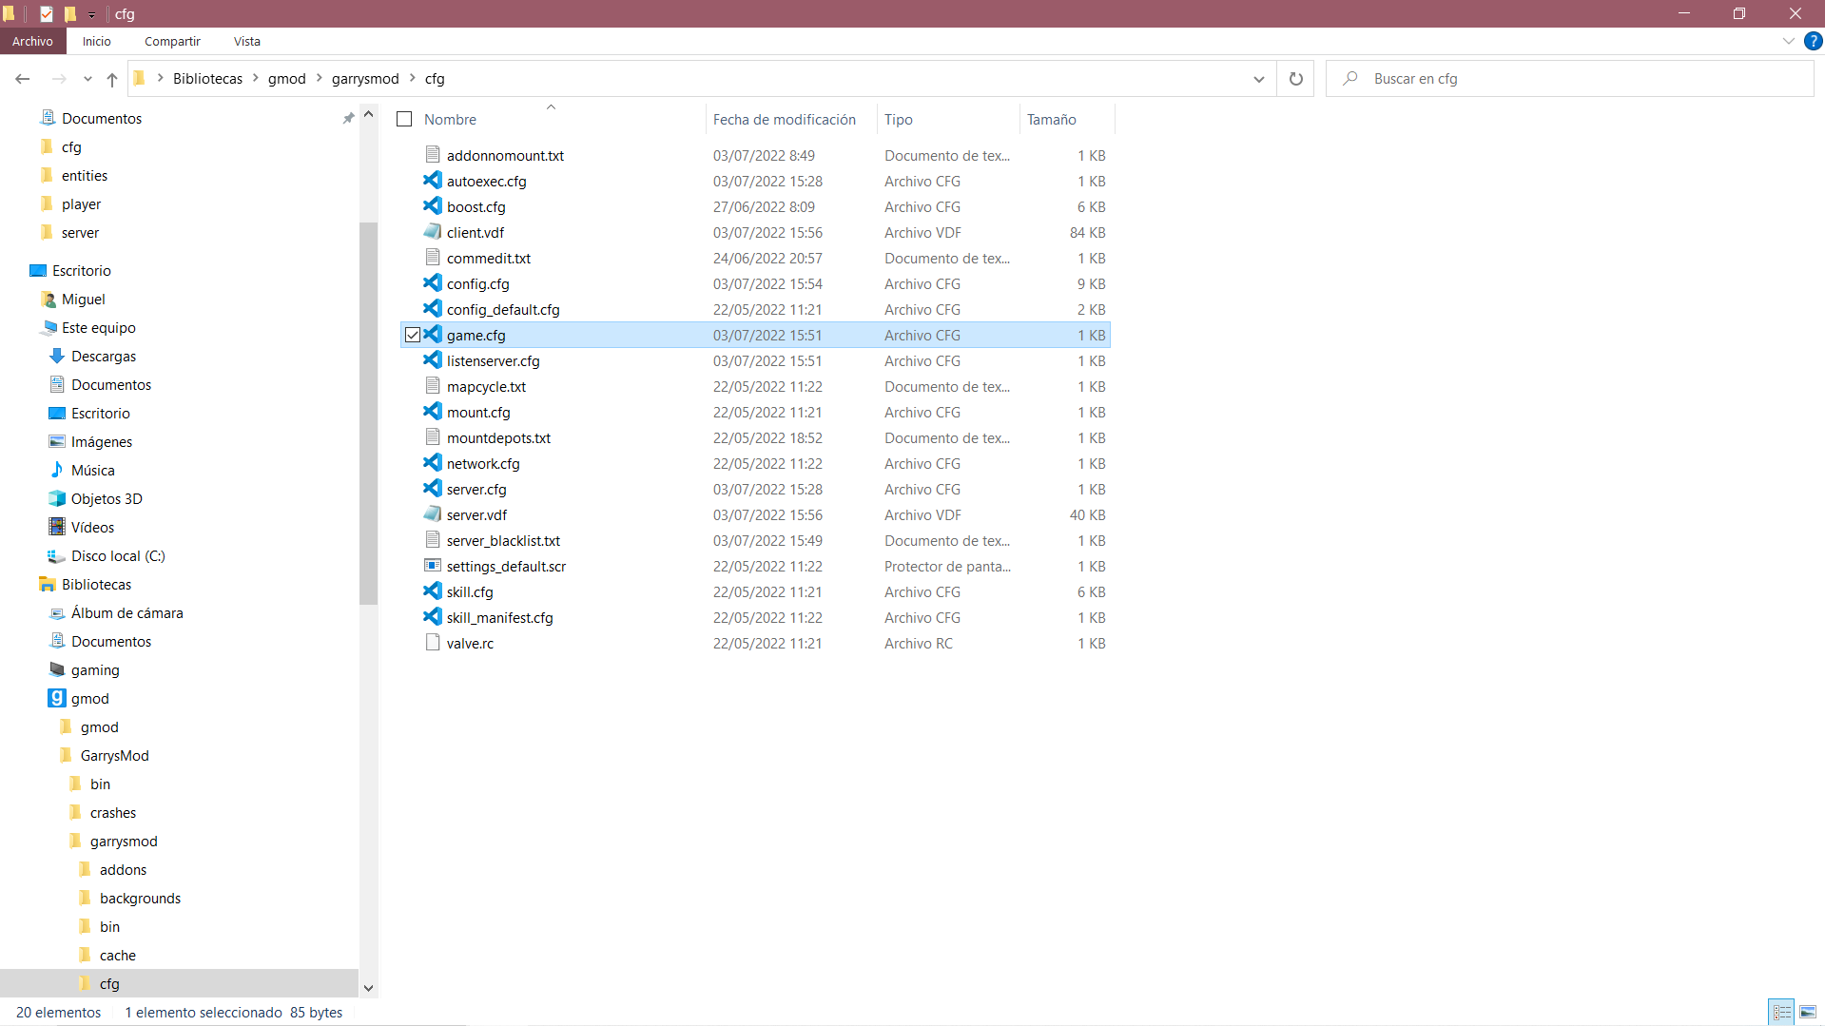This screenshot has height=1026, width=1825.
Task: Click the settings_default.scr screensaver icon
Action: click(433, 566)
